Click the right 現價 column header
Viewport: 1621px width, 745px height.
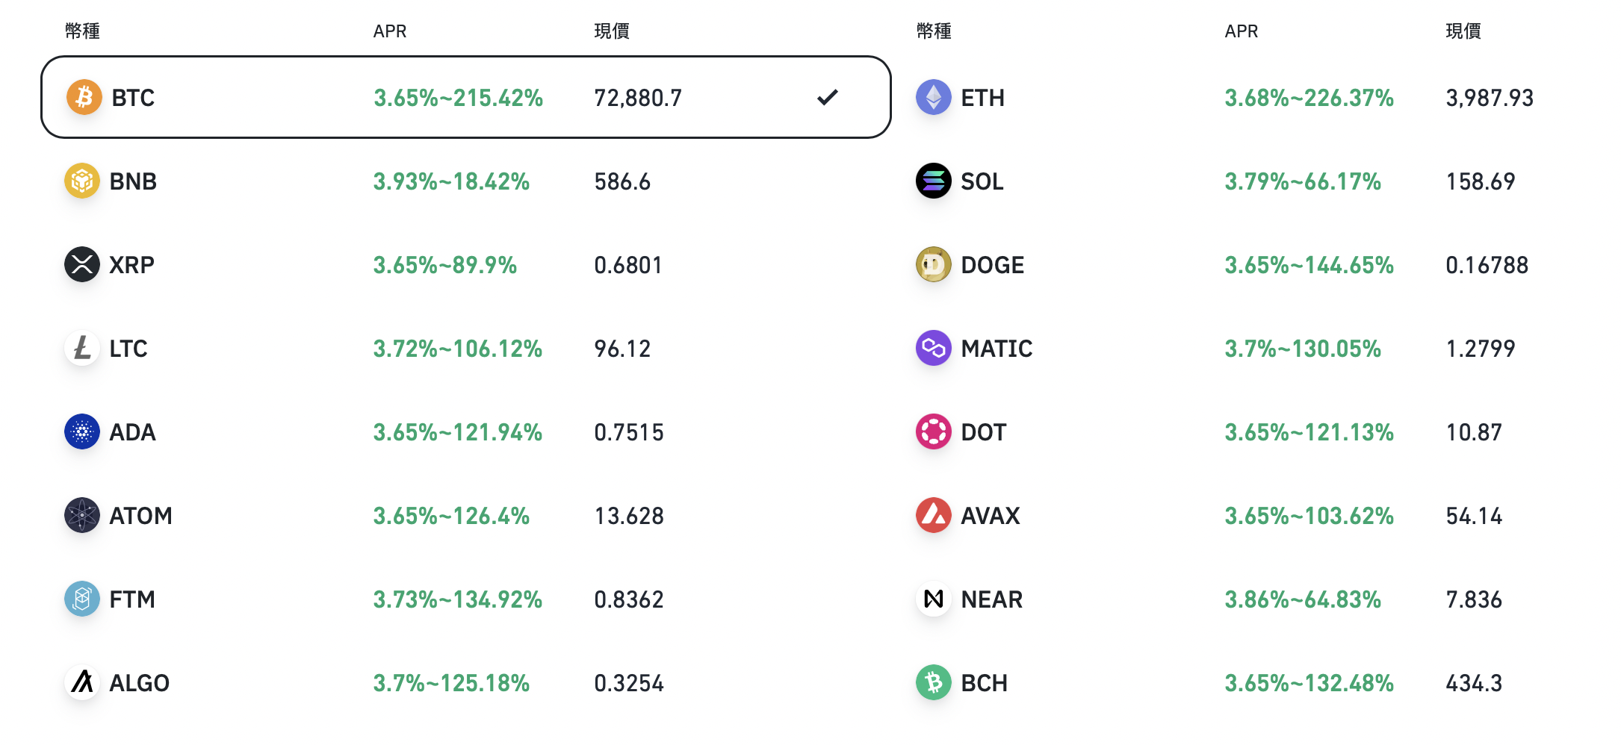coord(1463,31)
